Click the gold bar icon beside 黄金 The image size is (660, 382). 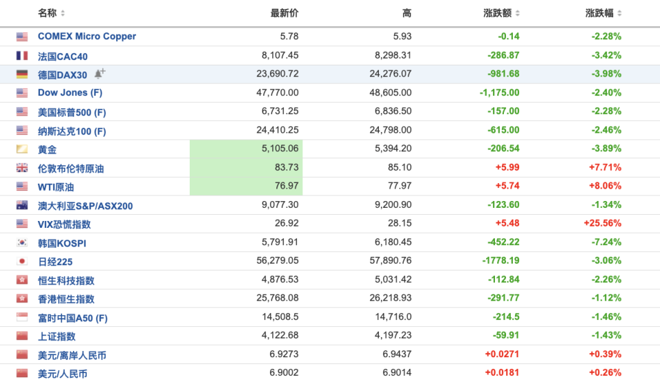pyautogui.click(x=22, y=149)
